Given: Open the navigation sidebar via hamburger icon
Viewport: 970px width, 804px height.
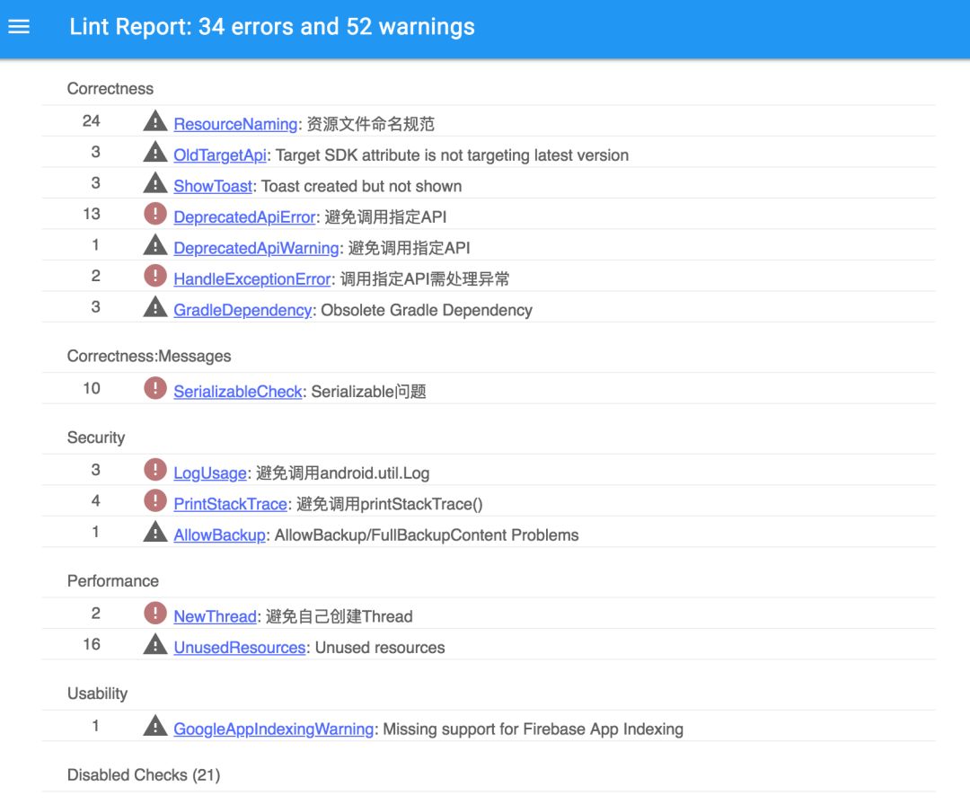Looking at the screenshot, I should (19, 26).
